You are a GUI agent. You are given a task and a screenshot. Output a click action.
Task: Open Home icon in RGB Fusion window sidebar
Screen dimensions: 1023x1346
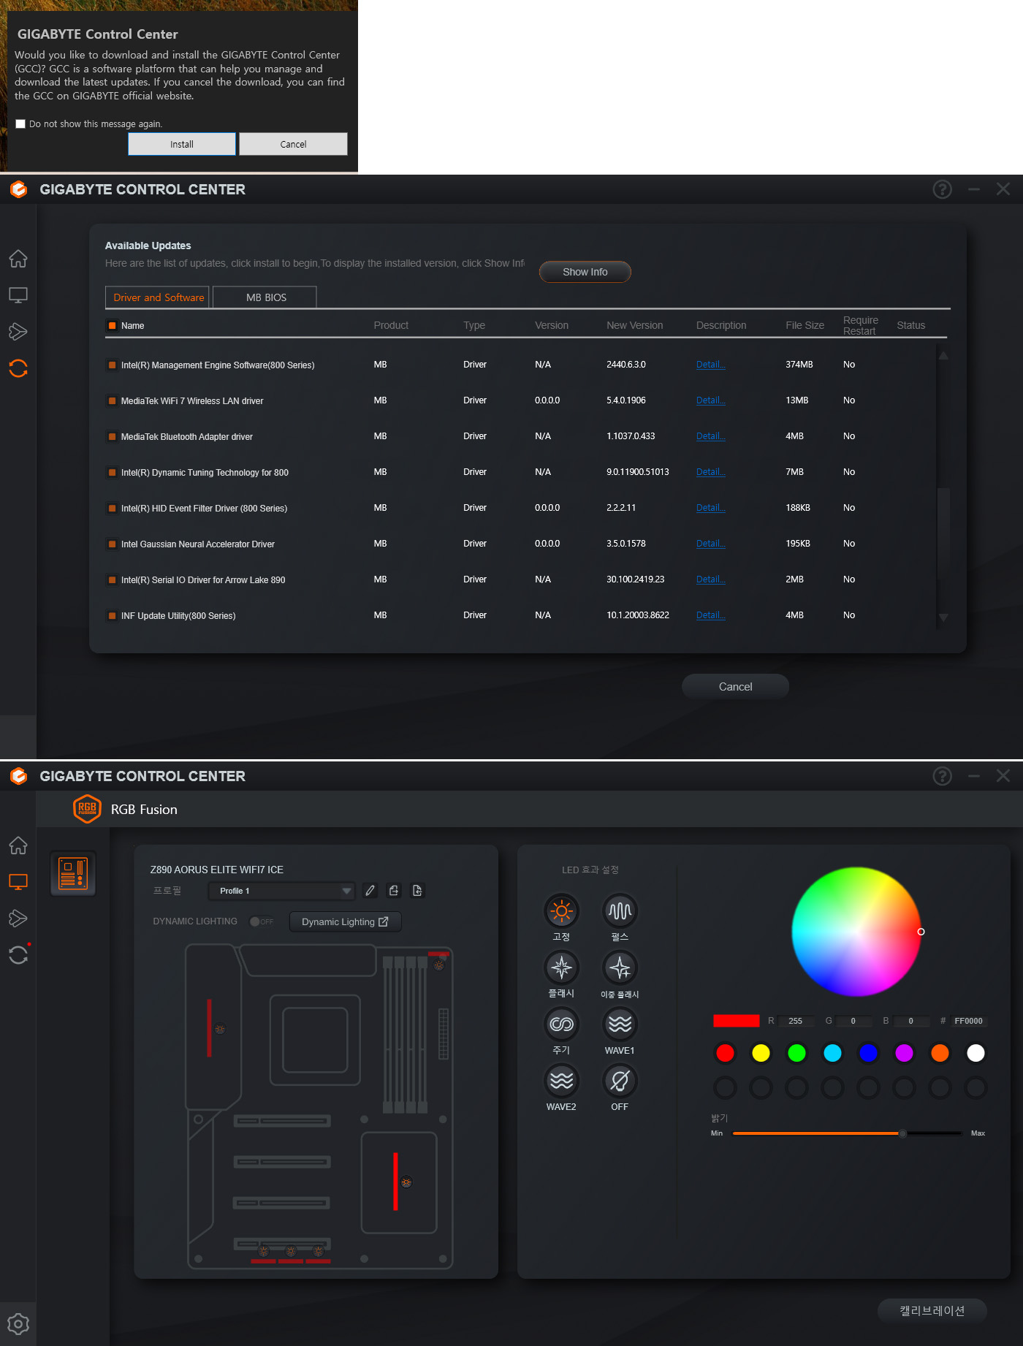coord(18,845)
